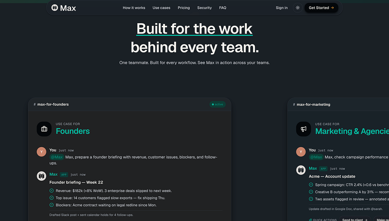Viewport: 389px width, 221px height.
Task: Click the 'Y' user avatar in marketing card
Action: [301, 152]
